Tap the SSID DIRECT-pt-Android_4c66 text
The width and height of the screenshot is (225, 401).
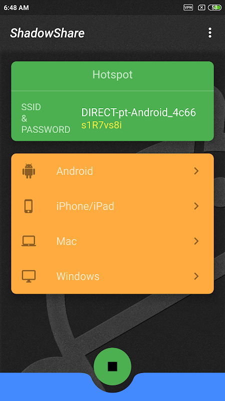click(138, 112)
